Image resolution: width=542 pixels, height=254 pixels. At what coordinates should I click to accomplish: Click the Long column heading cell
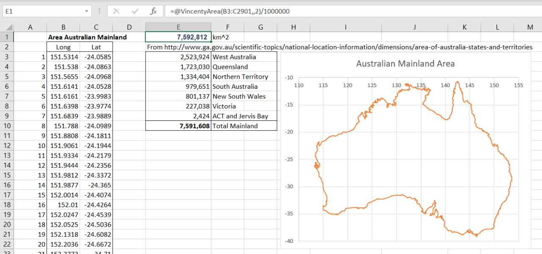click(63, 47)
